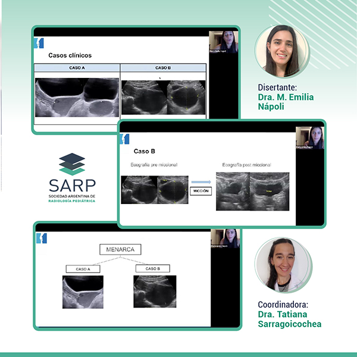Click the SARP logo graphic
The height and width of the screenshot is (357, 357).
tap(72, 164)
